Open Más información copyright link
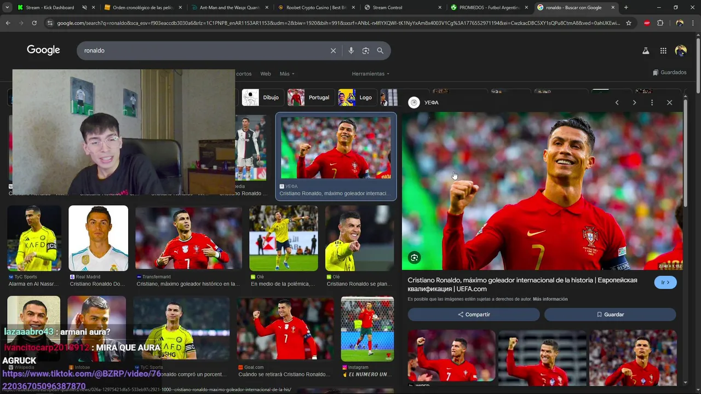701x394 pixels. point(550,299)
